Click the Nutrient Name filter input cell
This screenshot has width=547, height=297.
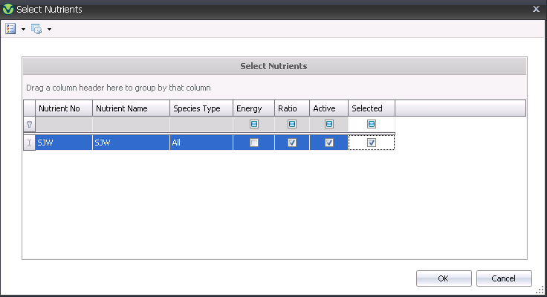131,124
